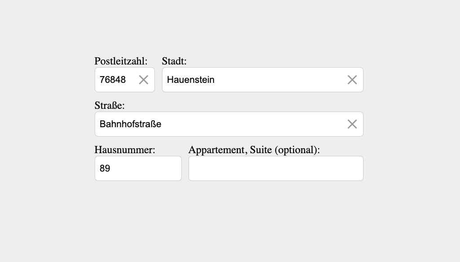460x262 pixels.
Task: Remove the zip code using its clear icon
Action: click(x=144, y=79)
